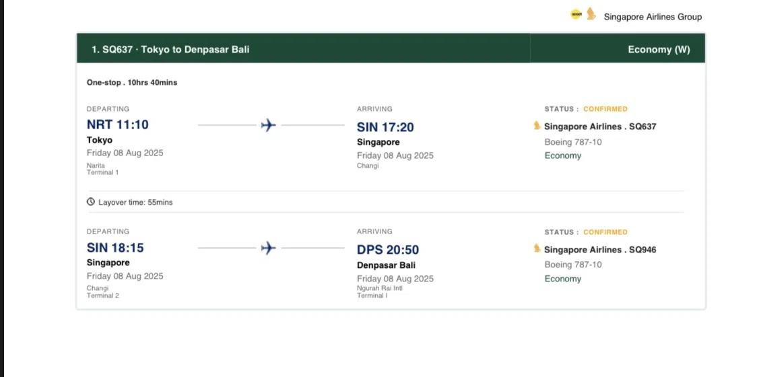Click the SIN 17:20 arrival time

[385, 127]
